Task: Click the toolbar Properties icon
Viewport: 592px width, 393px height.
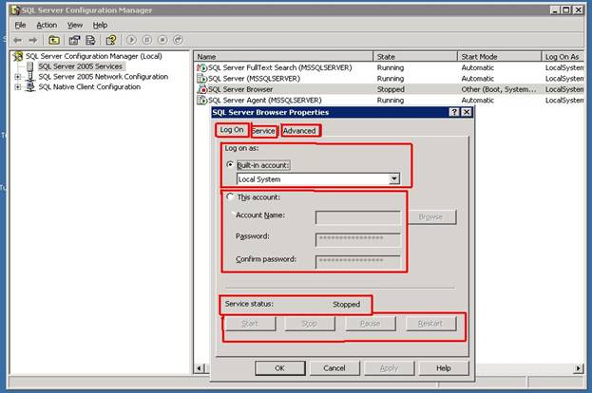Action: pyautogui.click(x=74, y=40)
